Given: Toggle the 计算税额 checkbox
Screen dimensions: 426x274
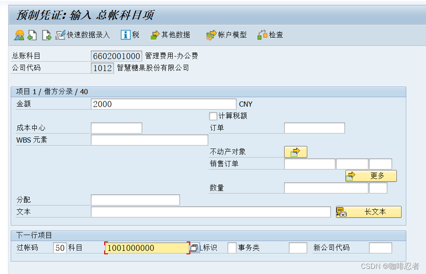Looking at the screenshot, I should tap(213, 116).
